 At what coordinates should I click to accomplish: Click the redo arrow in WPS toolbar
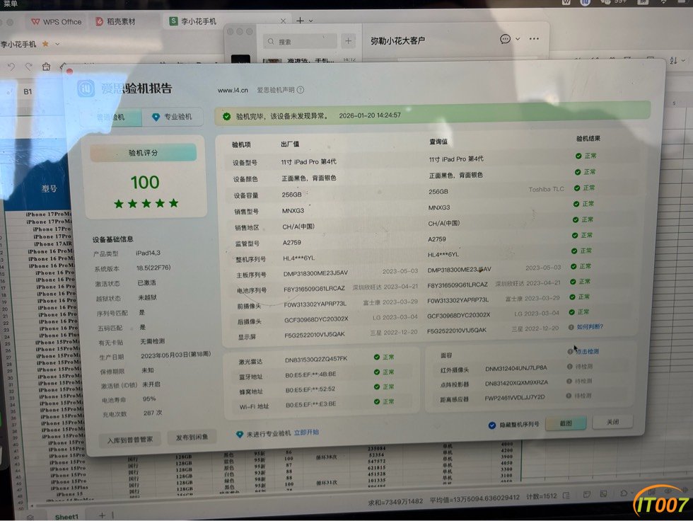[29, 67]
